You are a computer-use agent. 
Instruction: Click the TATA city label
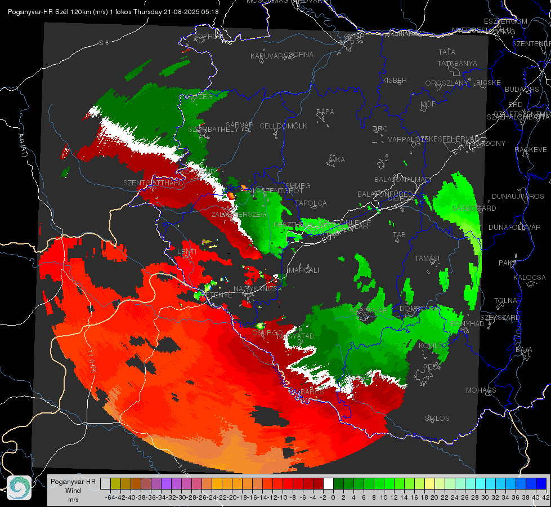coord(447,52)
